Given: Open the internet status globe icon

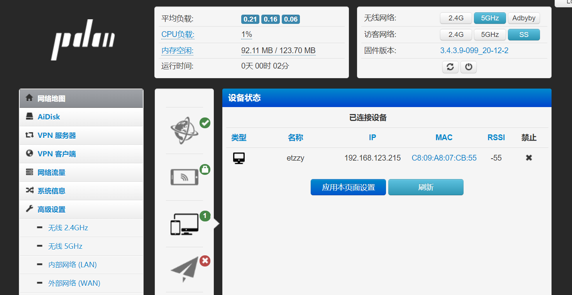Looking at the screenshot, I should [184, 130].
